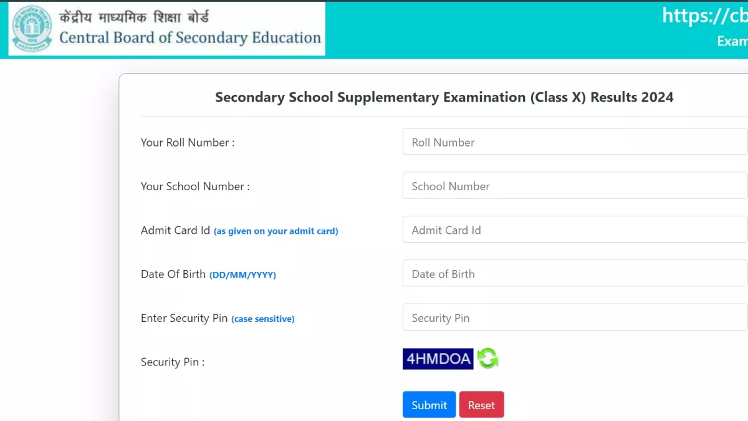This screenshot has width=748, height=421.
Task: Click the Date of Birth input box
Action: coord(573,274)
